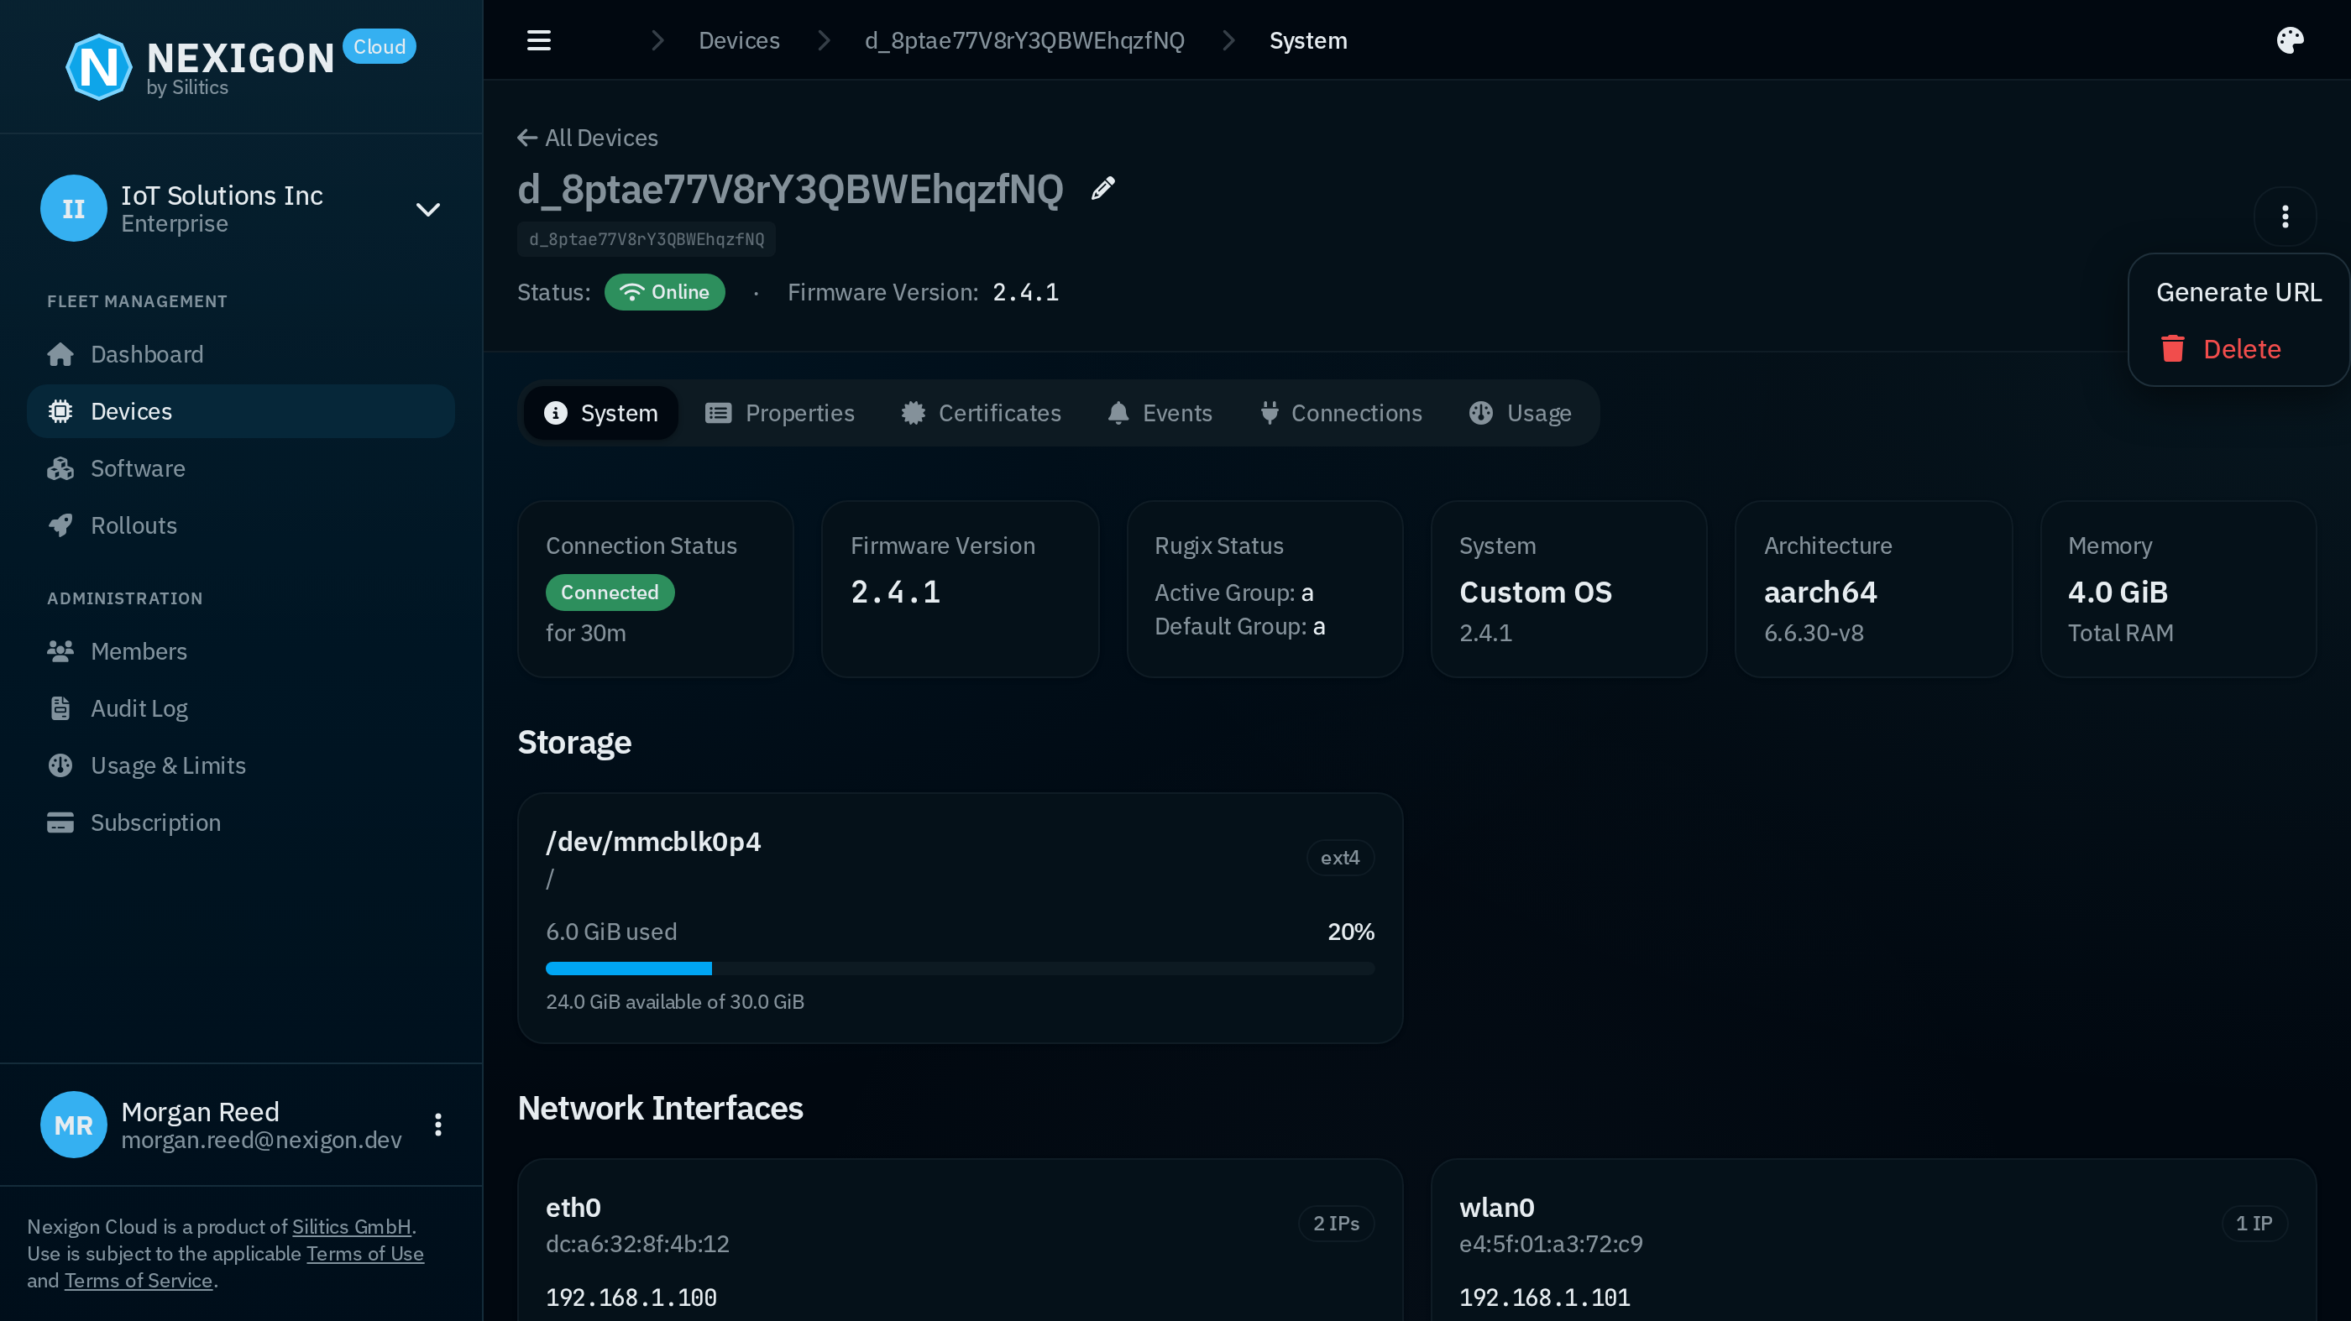The width and height of the screenshot is (2351, 1321).
Task: Open the Dashboard from sidebar
Action: coord(146,354)
